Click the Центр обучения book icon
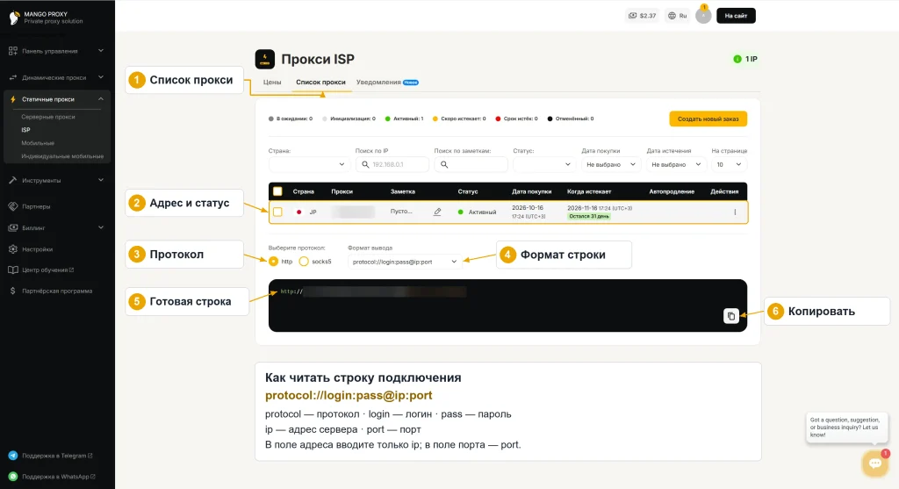The height and width of the screenshot is (489, 899). tap(12, 270)
